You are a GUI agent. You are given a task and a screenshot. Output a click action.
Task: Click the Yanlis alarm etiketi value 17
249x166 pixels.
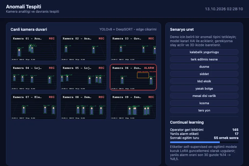click(x=237, y=134)
